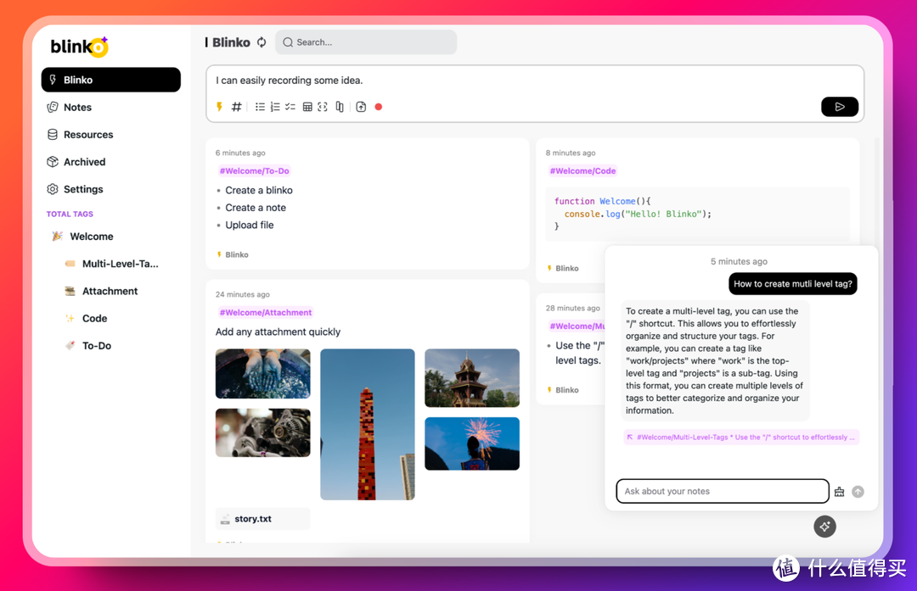Click the black send note button

click(x=839, y=107)
